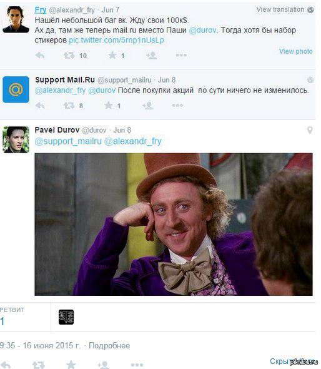Open more options on Fry's tweet
This screenshot has height=369, width=321.
[181, 55]
